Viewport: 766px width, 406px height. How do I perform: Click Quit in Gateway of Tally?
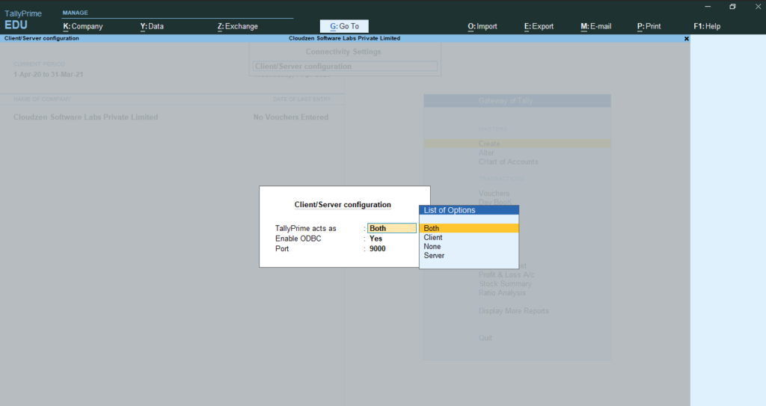485,338
